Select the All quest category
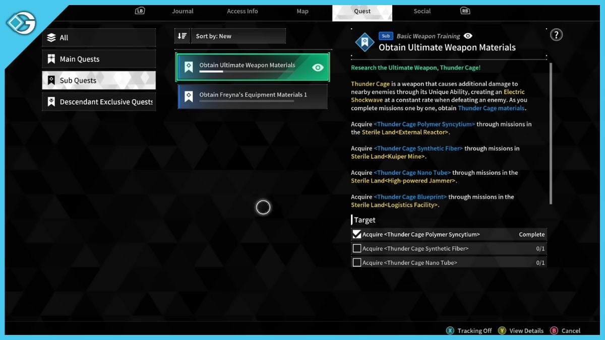The width and height of the screenshot is (605, 340). click(99, 38)
